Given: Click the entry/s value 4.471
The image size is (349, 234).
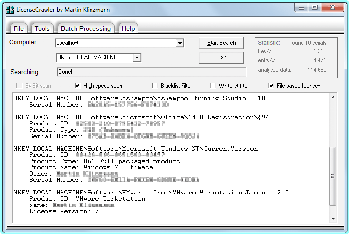Looking at the screenshot, I should [319, 60].
